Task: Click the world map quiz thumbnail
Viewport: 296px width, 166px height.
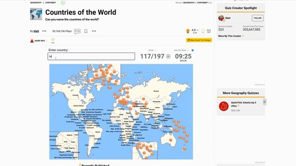Action: pyautogui.click(x=36, y=14)
